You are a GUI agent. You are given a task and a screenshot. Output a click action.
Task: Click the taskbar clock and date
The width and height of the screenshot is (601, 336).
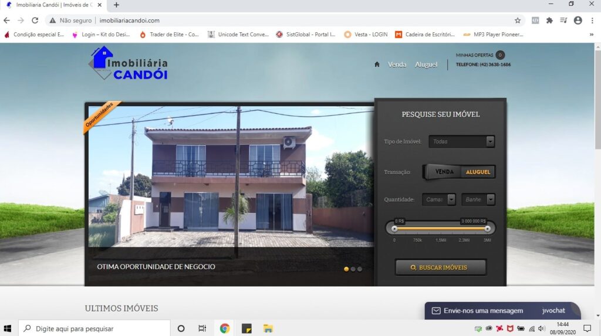563,328
